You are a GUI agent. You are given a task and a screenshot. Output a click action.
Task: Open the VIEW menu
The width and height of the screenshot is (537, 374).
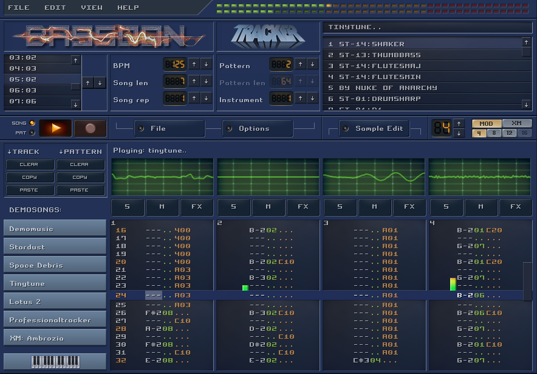click(91, 7)
